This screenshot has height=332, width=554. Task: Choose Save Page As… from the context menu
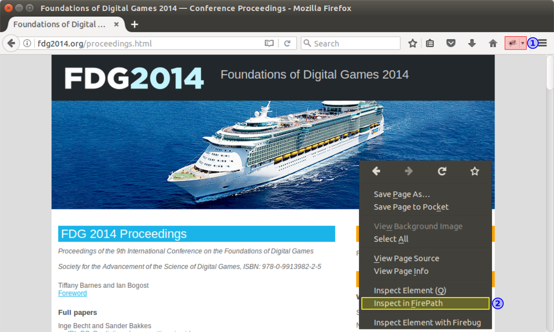point(425,194)
